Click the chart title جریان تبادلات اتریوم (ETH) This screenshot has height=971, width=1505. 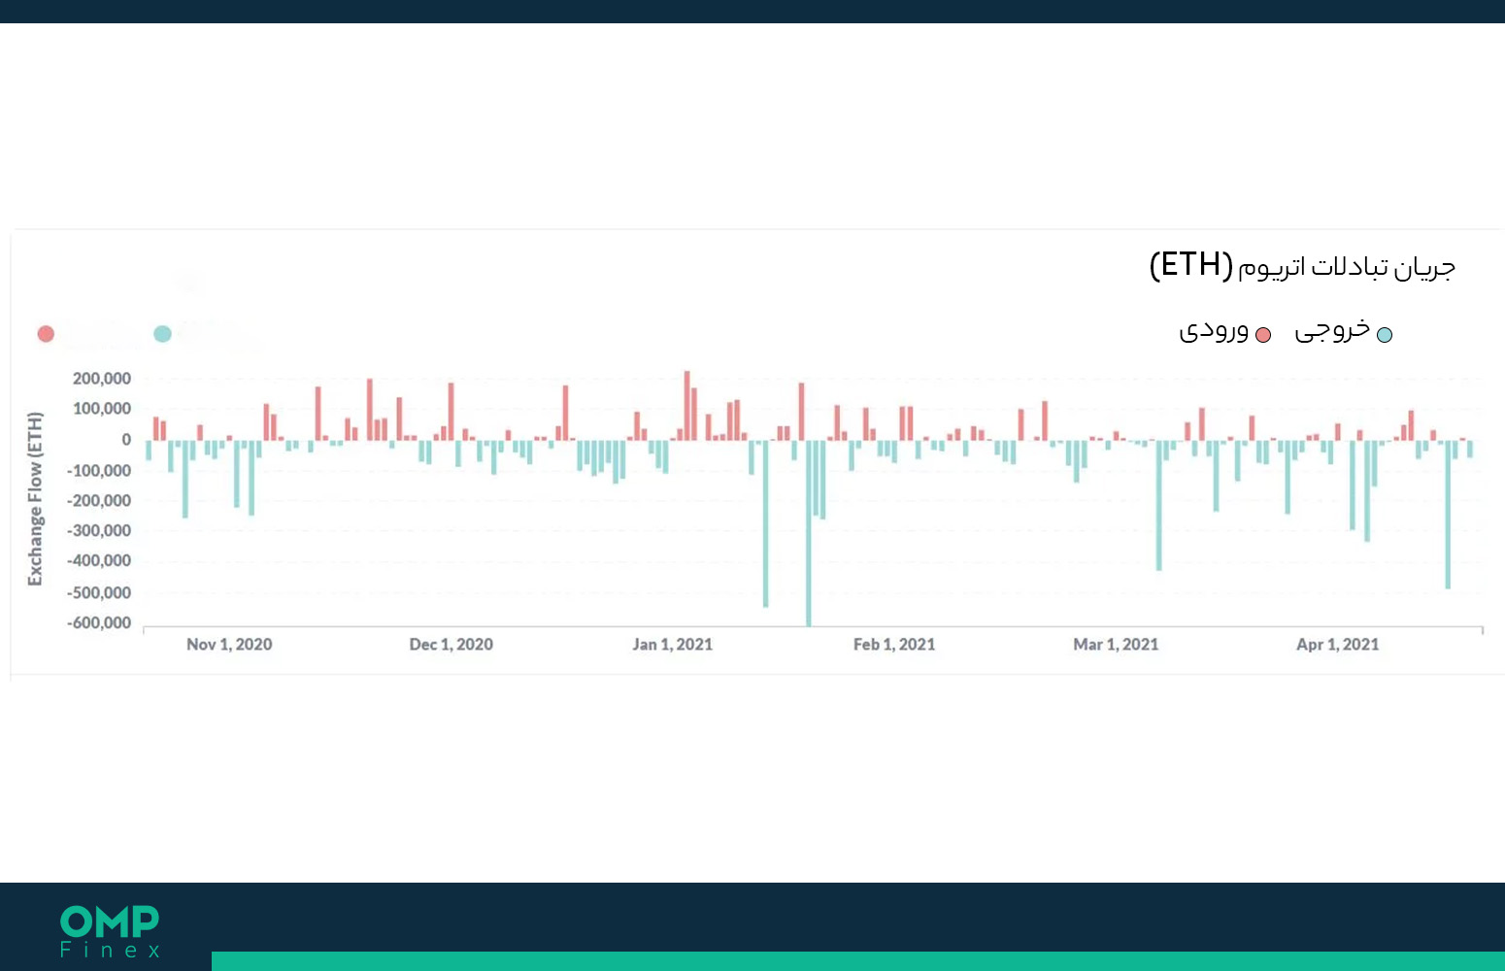(x=1302, y=265)
